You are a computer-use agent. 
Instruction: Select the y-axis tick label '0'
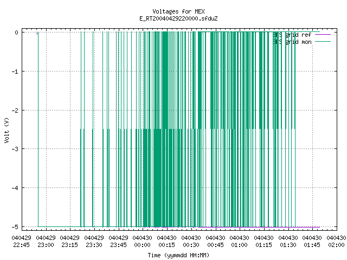tap(17, 32)
